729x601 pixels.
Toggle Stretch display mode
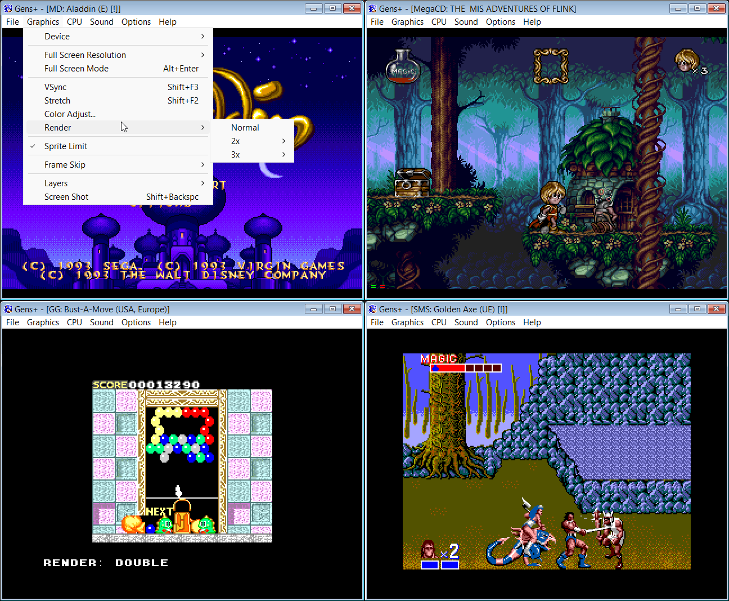pyautogui.click(x=57, y=101)
